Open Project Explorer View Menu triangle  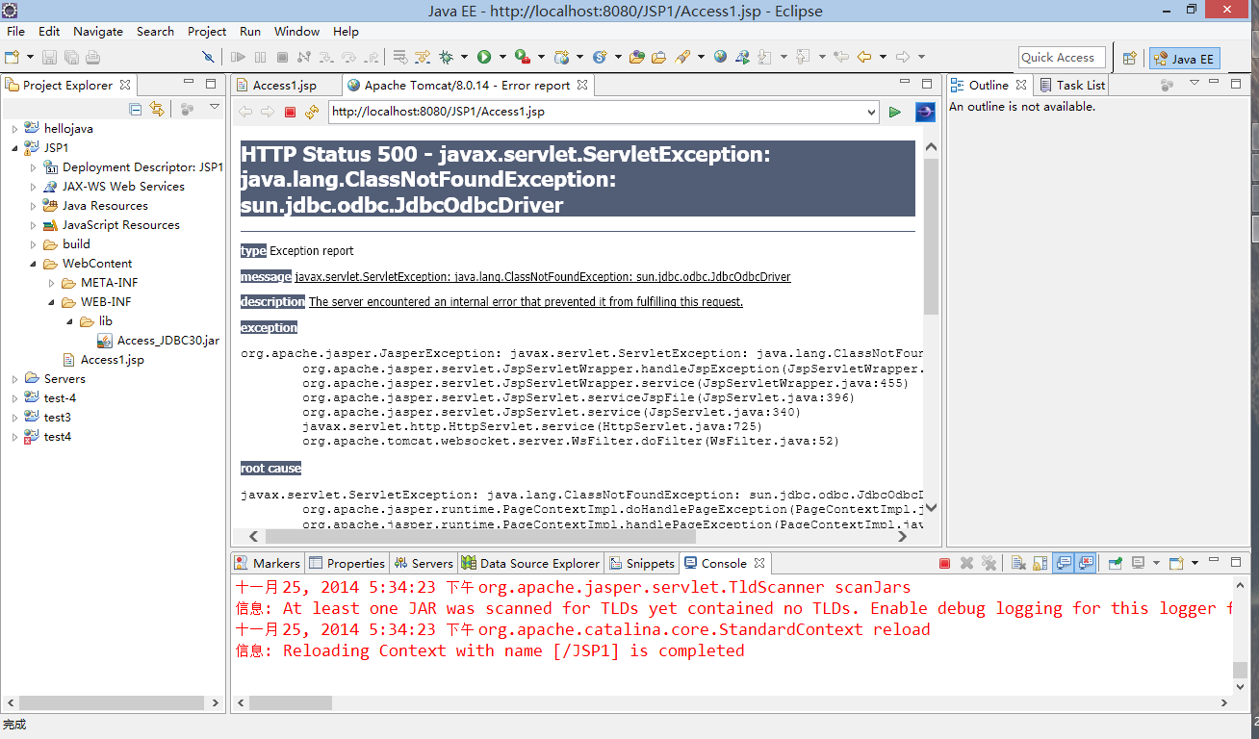[215, 108]
